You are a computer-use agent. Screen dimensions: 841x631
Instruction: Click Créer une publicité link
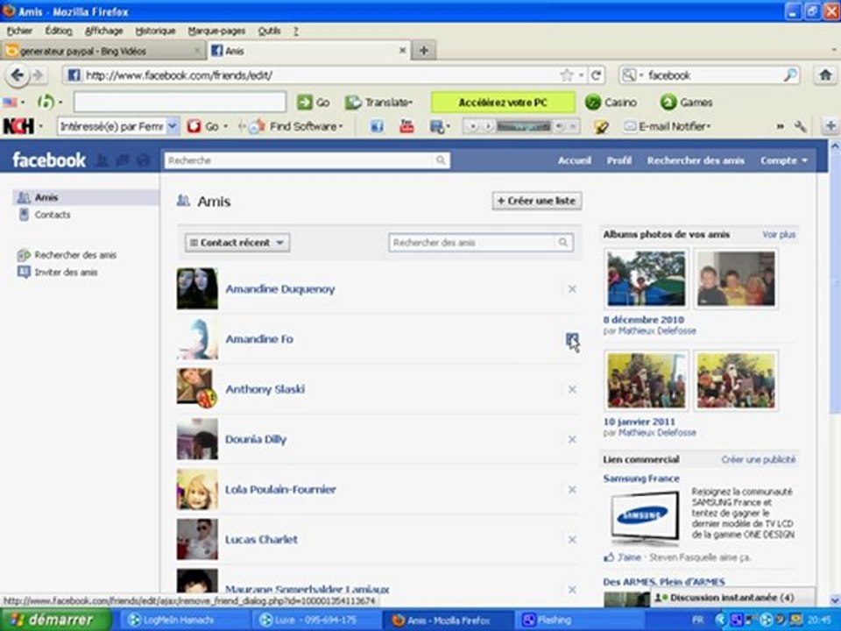click(759, 459)
